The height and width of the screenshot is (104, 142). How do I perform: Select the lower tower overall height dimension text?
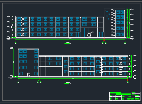tap(13, 62)
